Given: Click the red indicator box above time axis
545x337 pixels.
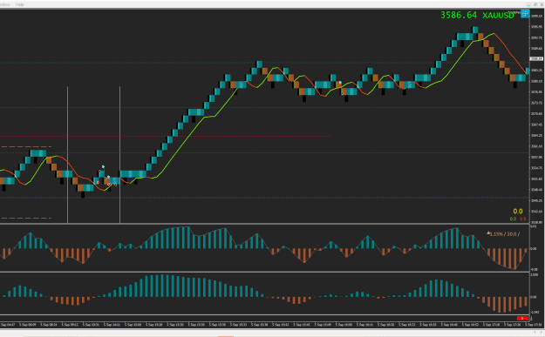Looking at the screenshot, I should point(522,318).
